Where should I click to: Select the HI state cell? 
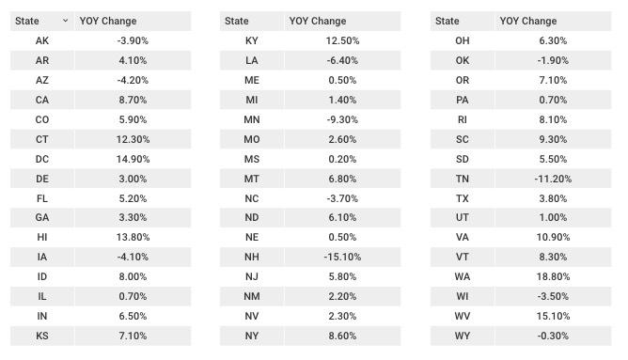[x=42, y=237]
